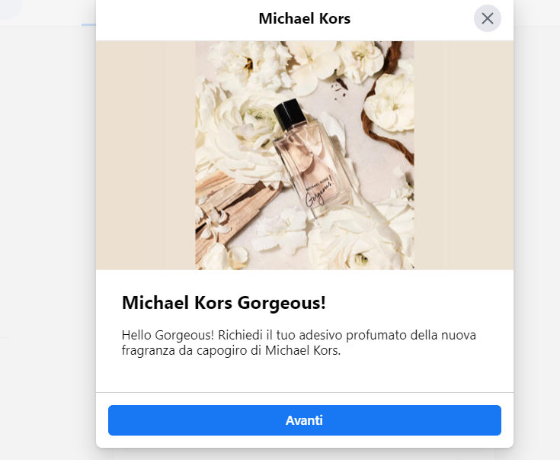Image resolution: width=560 pixels, height=460 pixels.
Task: Click the black cap of the bottle
Action: (290, 116)
